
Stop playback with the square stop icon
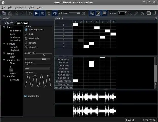(x=49, y=13)
